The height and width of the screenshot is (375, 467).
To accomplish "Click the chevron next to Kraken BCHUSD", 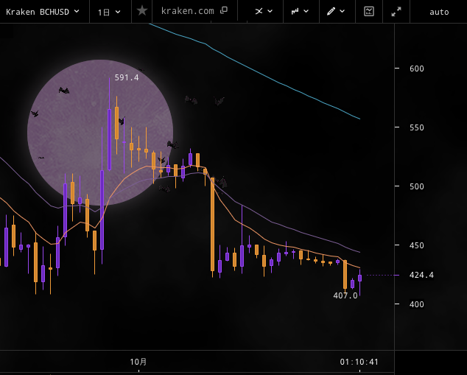I will [77, 11].
